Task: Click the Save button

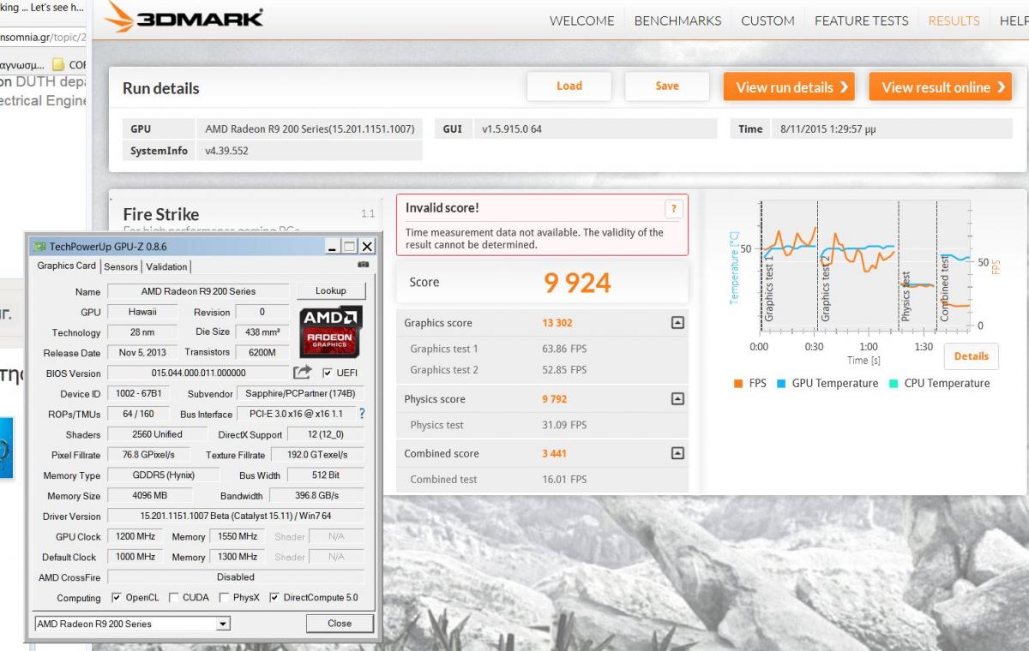Action: (667, 87)
